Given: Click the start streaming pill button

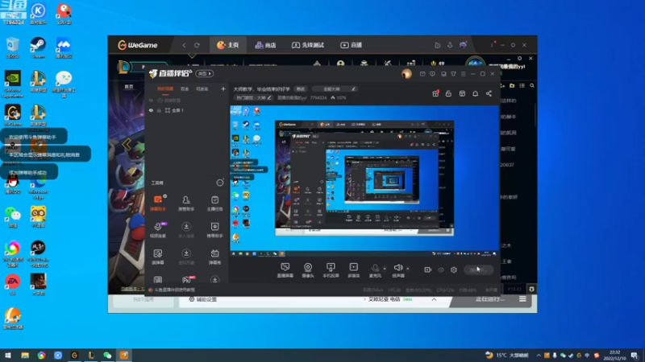Looking at the screenshot, I should (478, 269).
